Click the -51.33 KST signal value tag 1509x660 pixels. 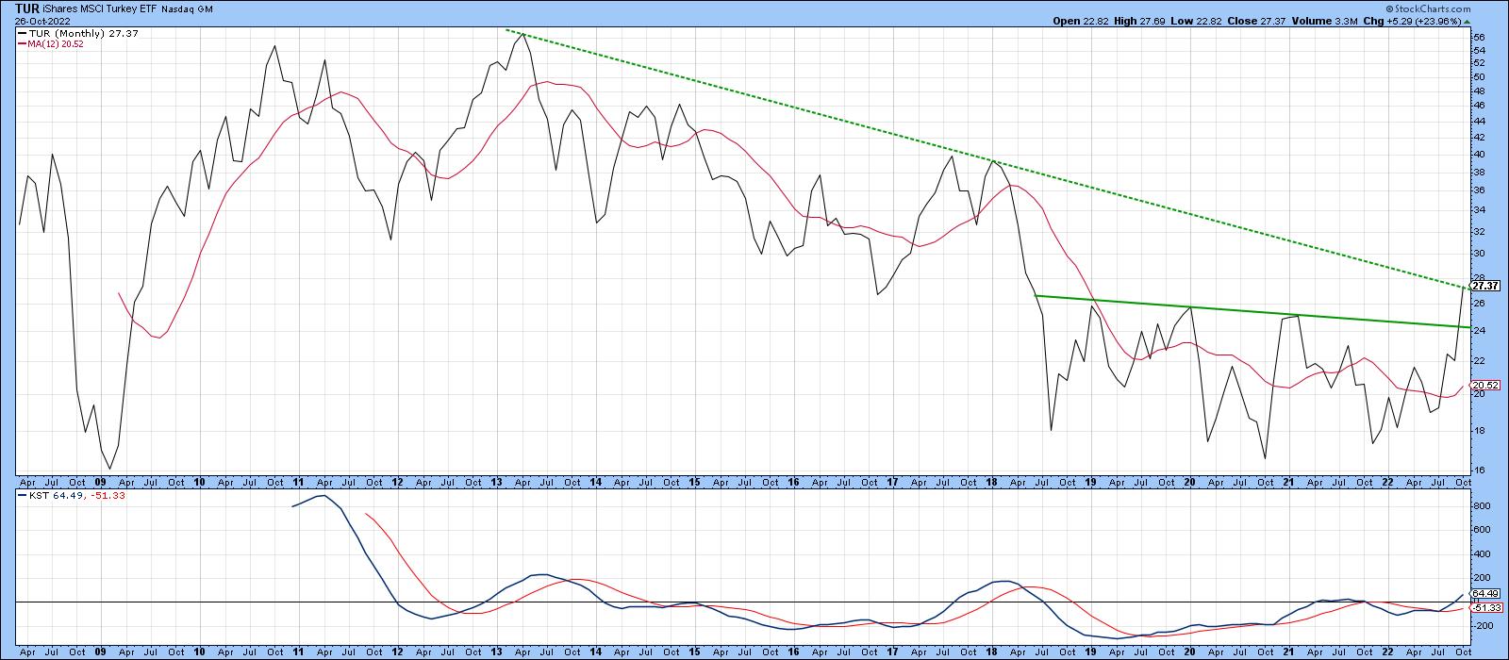click(x=1484, y=606)
